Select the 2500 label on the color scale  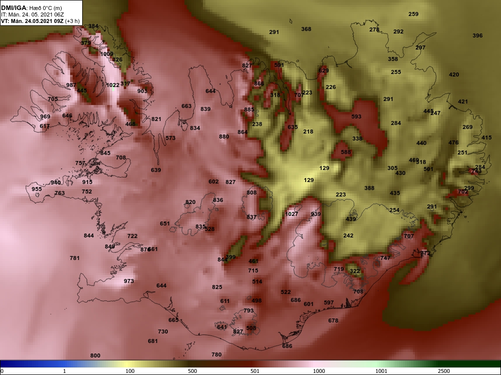pyautogui.click(x=444, y=371)
